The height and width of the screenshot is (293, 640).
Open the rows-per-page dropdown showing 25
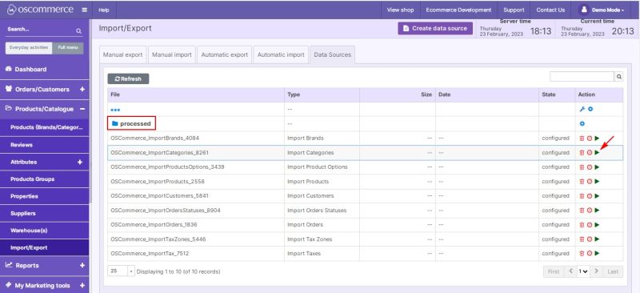click(122, 271)
